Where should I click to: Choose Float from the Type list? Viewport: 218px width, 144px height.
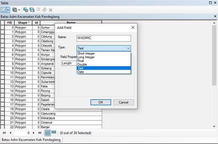coord(104,61)
